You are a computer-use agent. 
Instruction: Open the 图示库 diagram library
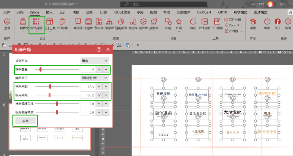coord(109,24)
